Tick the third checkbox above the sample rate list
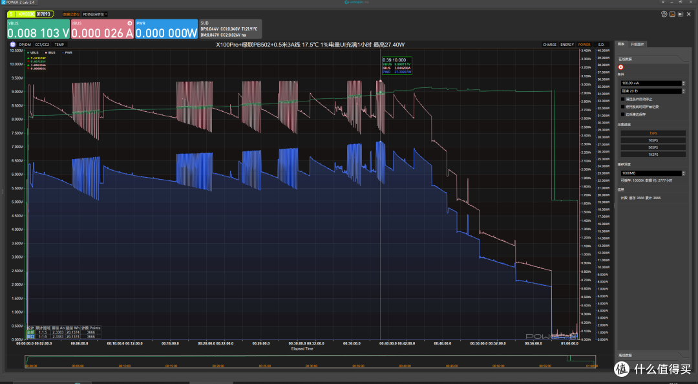Image resolution: width=698 pixels, height=384 pixels. point(622,114)
